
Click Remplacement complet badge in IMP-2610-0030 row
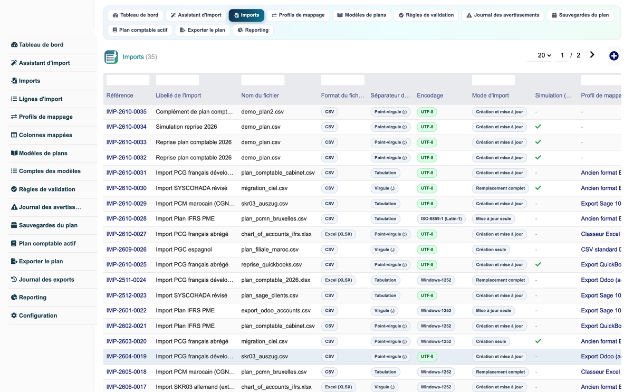coord(501,188)
